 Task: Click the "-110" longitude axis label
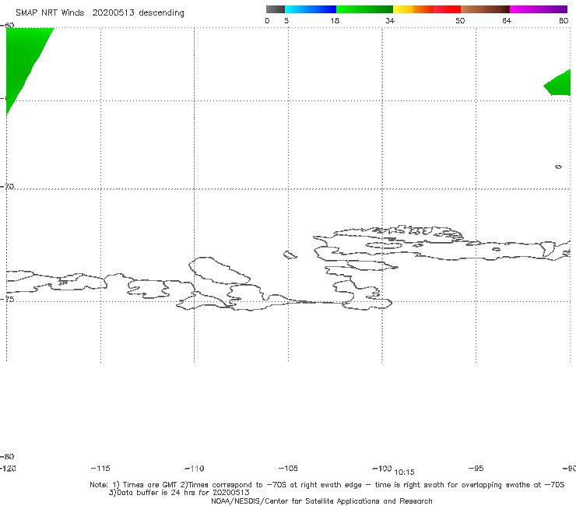(x=195, y=469)
